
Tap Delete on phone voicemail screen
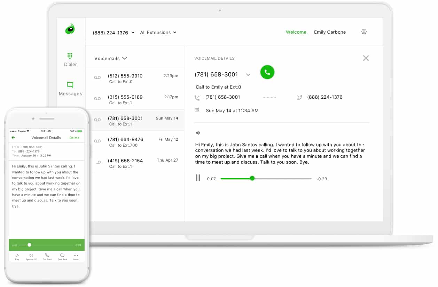[74, 138]
